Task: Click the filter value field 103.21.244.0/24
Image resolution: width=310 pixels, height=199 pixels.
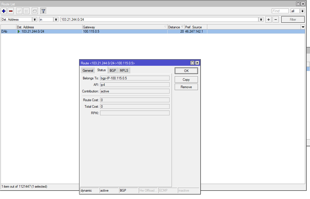Action: pos(159,20)
